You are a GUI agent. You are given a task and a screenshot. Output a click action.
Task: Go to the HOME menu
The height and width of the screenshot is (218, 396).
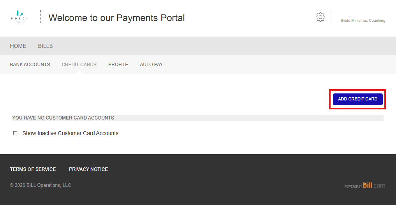click(x=18, y=46)
